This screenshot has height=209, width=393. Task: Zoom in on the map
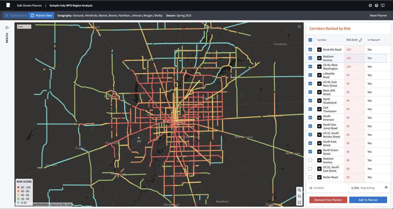click(x=299, y=190)
